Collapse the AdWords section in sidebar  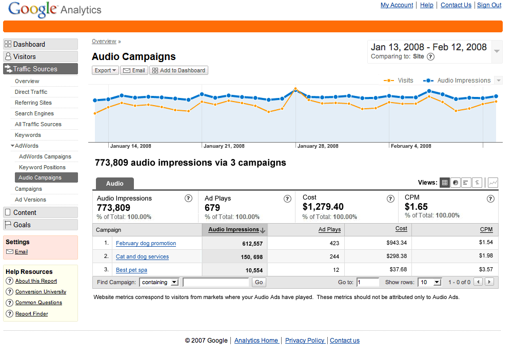click(x=12, y=146)
